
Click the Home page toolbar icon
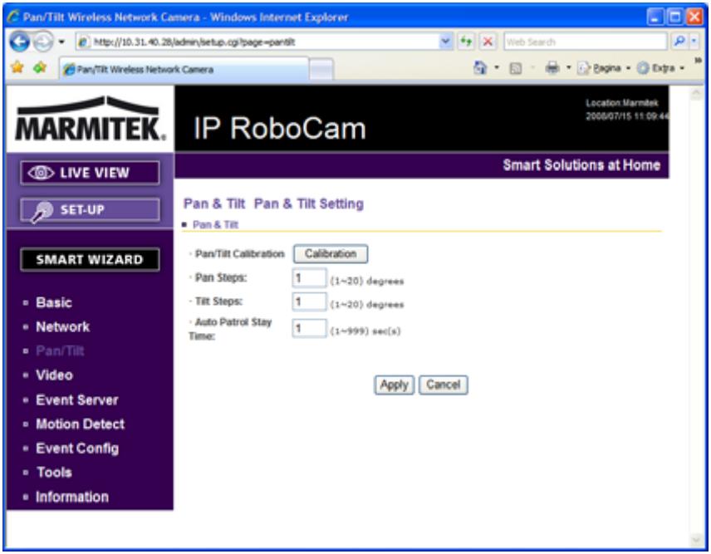click(480, 68)
